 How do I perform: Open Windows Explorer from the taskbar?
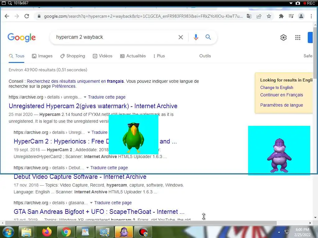[26, 232]
